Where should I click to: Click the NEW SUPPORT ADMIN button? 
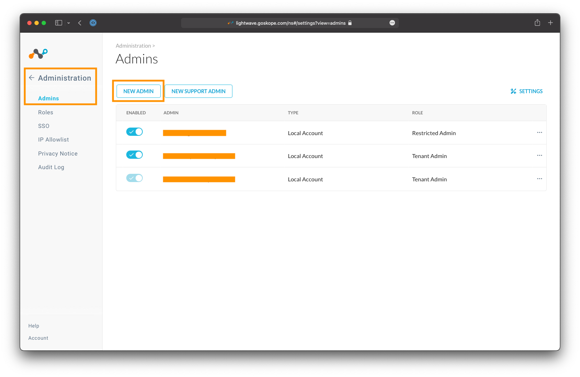pos(198,91)
